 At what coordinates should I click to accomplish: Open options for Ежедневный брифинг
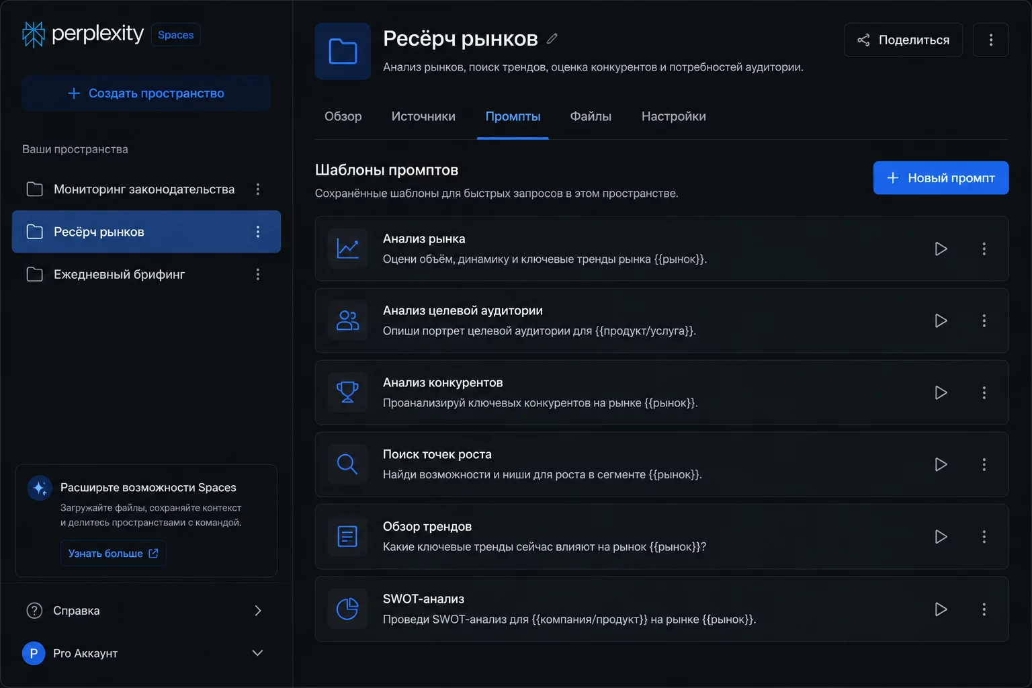(258, 274)
